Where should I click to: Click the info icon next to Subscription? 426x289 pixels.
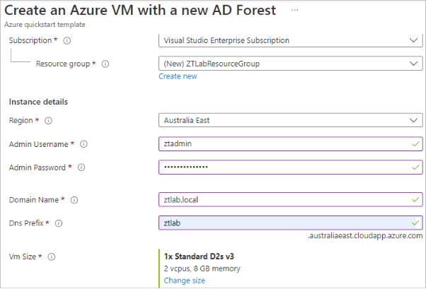coord(67,40)
